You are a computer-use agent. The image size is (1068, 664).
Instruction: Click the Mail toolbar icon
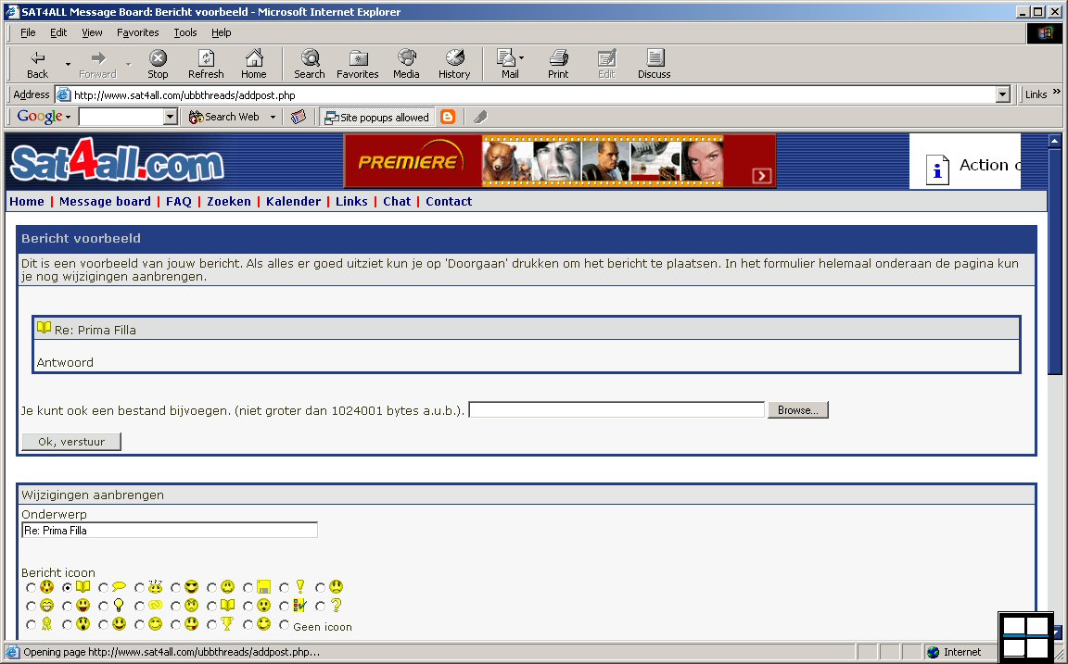(x=507, y=65)
